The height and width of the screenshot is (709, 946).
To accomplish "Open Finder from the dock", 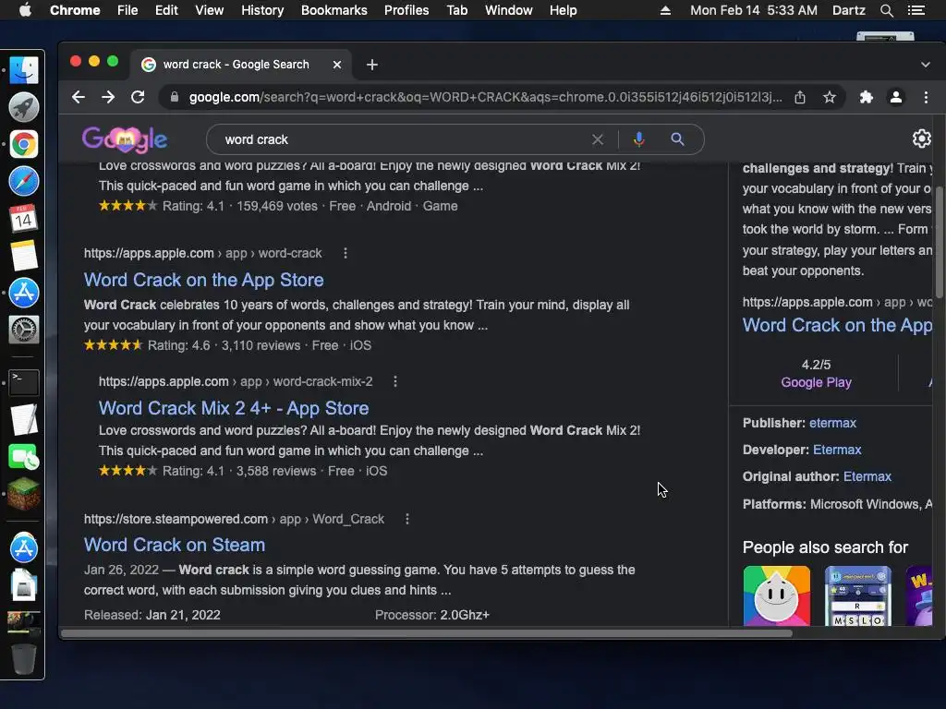I will click(x=23, y=70).
